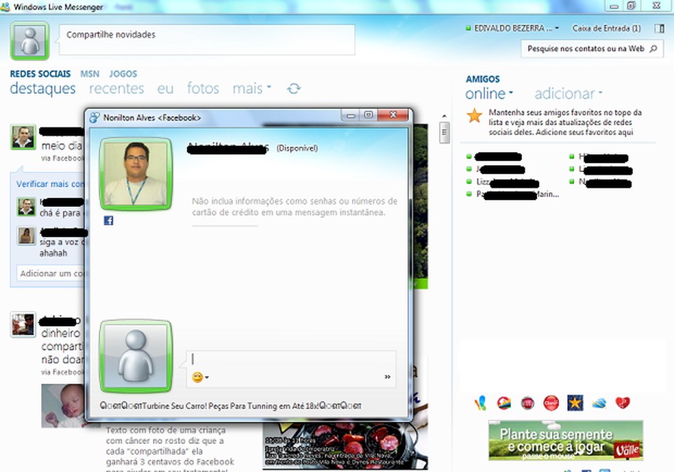Click your avatar in the chat window
674x472 pixels.
click(136, 356)
